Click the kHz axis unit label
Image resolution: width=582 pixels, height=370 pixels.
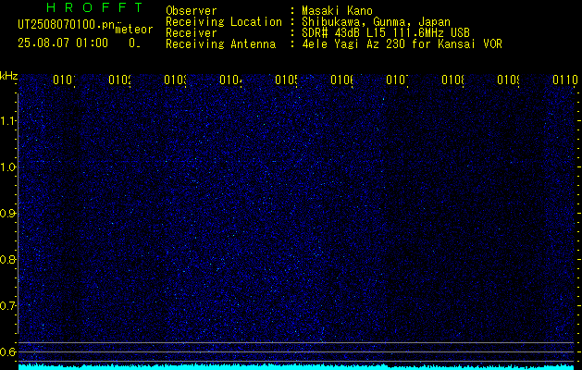8,76
